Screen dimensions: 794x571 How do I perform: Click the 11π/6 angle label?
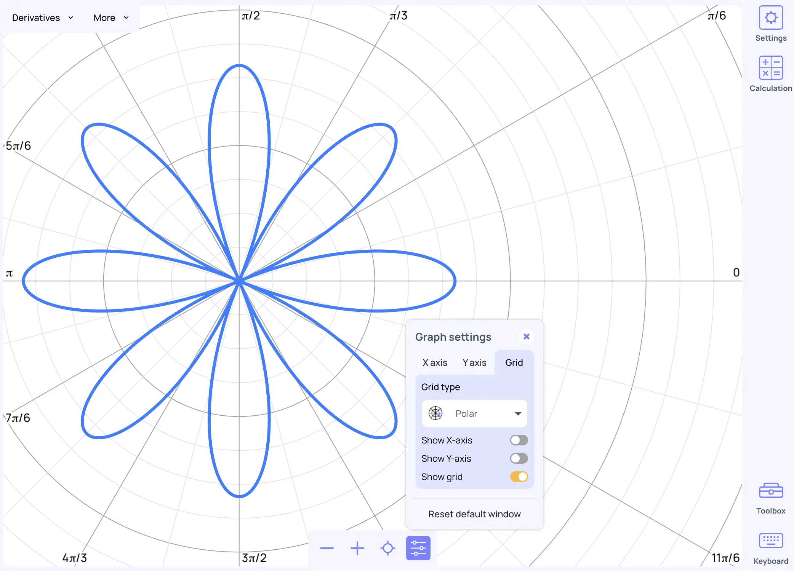(x=726, y=558)
